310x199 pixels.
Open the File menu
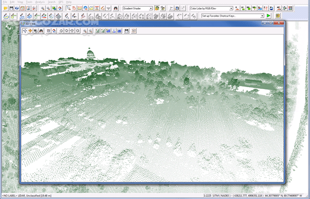(x=5, y=2)
